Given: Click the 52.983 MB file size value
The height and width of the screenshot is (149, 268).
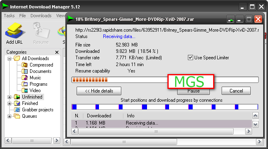Looking at the screenshot, I should coord(127,45).
